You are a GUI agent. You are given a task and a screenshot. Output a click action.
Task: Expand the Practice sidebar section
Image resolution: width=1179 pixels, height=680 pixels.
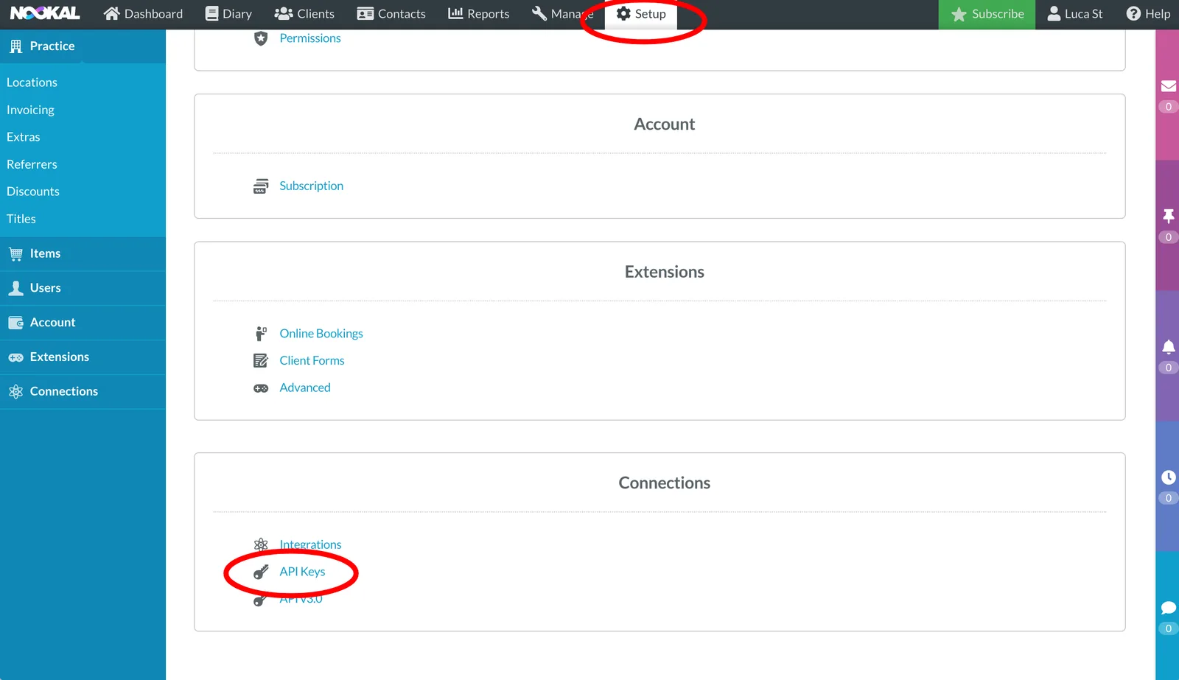pyautogui.click(x=83, y=46)
